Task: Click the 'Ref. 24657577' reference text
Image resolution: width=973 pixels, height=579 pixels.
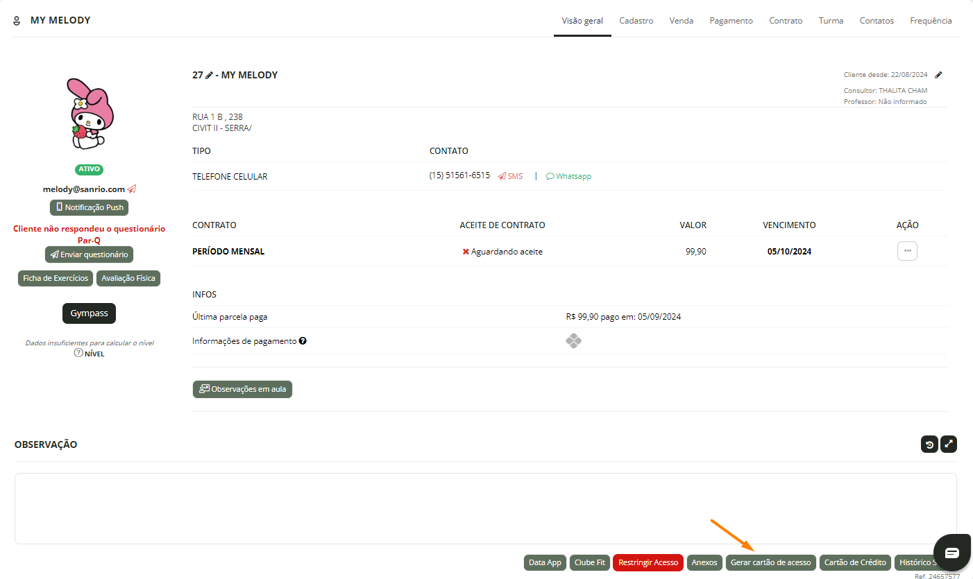Action: pos(937,576)
